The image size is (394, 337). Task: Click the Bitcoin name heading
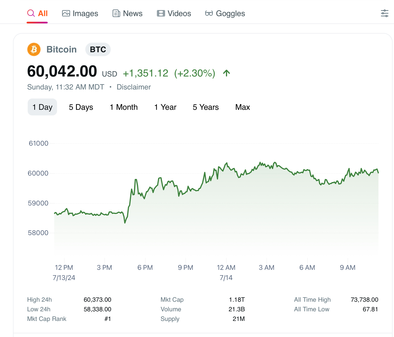click(x=62, y=49)
